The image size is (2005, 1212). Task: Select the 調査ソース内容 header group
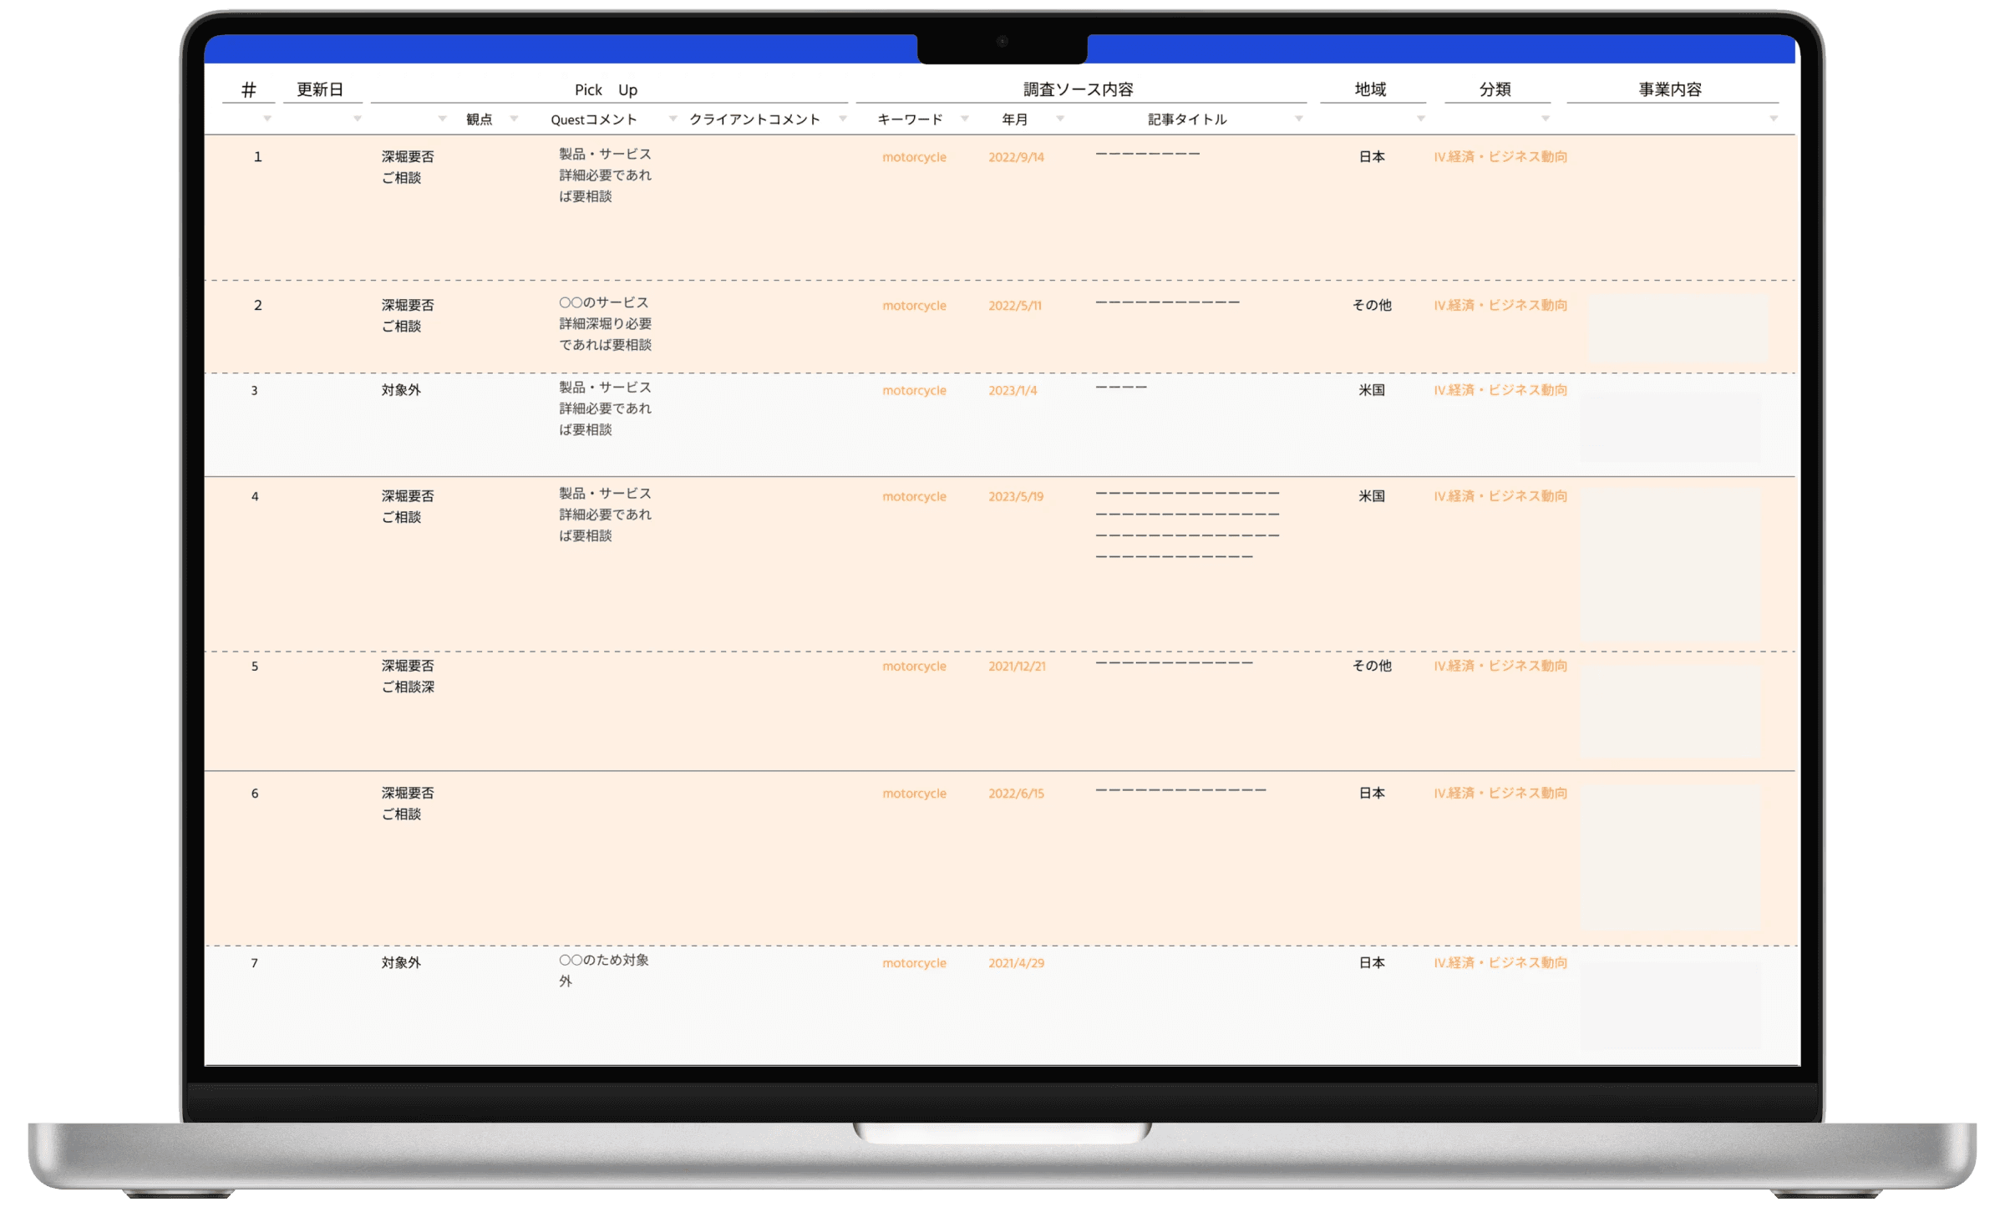coord(1079,89)
